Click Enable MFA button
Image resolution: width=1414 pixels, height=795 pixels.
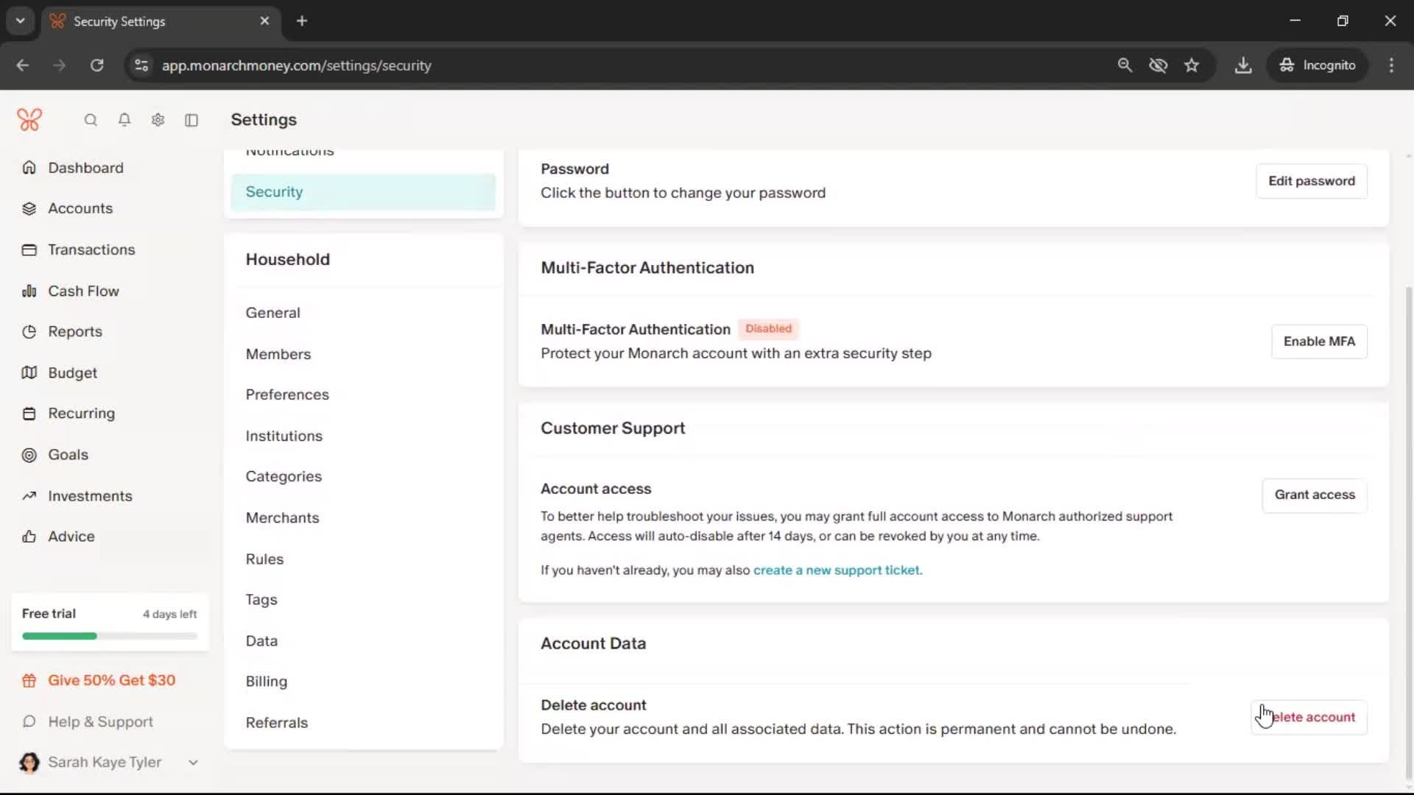[x=1318, y=342]
